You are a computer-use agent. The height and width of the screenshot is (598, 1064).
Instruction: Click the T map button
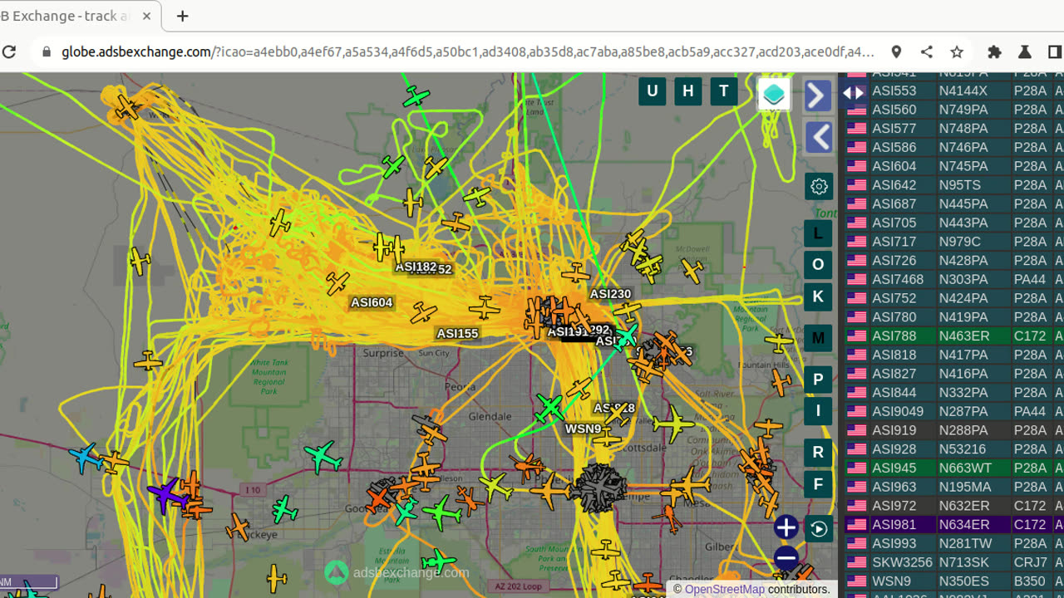click(724, 91)
